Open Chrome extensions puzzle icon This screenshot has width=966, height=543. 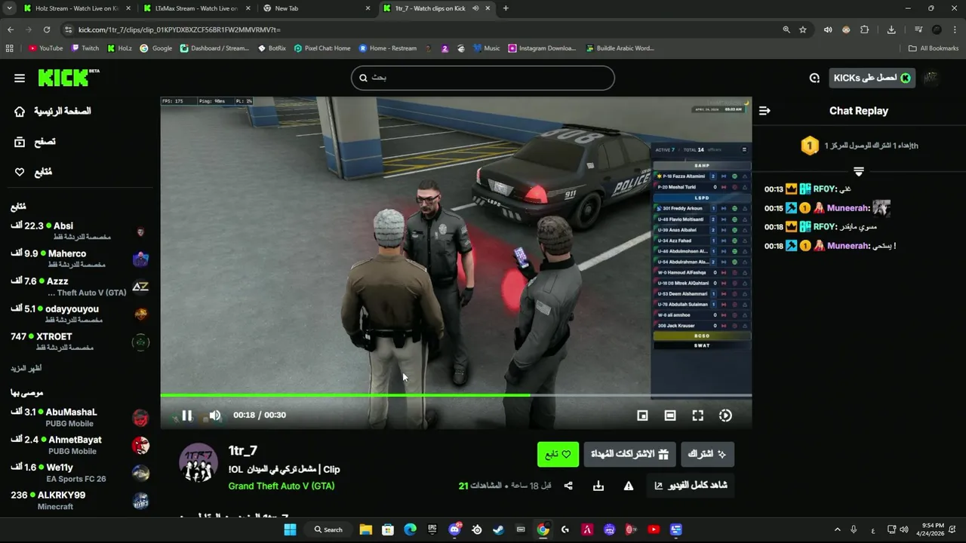click(865, 29)
